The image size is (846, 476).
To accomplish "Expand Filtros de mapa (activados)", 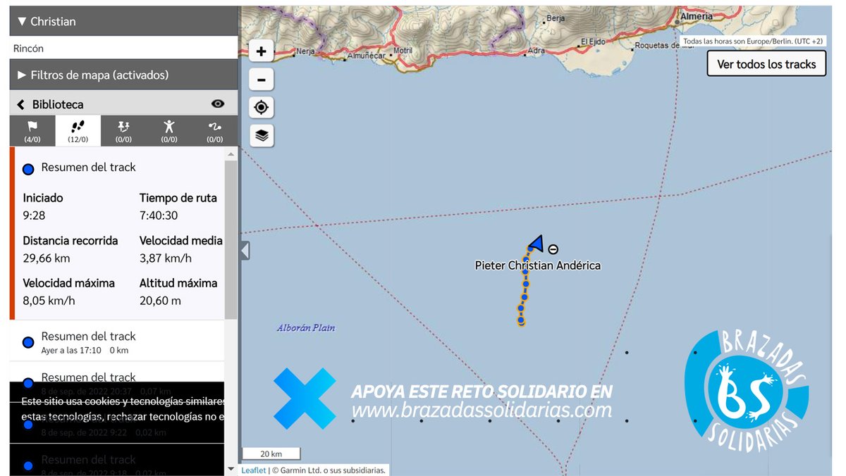I will point(123,75).
